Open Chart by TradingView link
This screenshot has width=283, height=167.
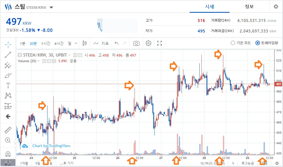click(x=51, y=146)
